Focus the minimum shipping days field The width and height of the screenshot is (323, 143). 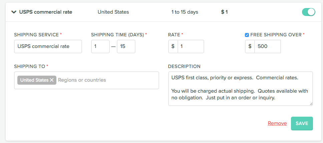coord(100,46)
